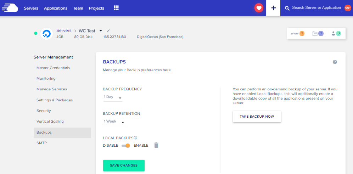The width and height of the screenshot is (353, 174).
Task: Open the 99+ notifications badge
Action: pyautogui.click(x=348, y=8)
